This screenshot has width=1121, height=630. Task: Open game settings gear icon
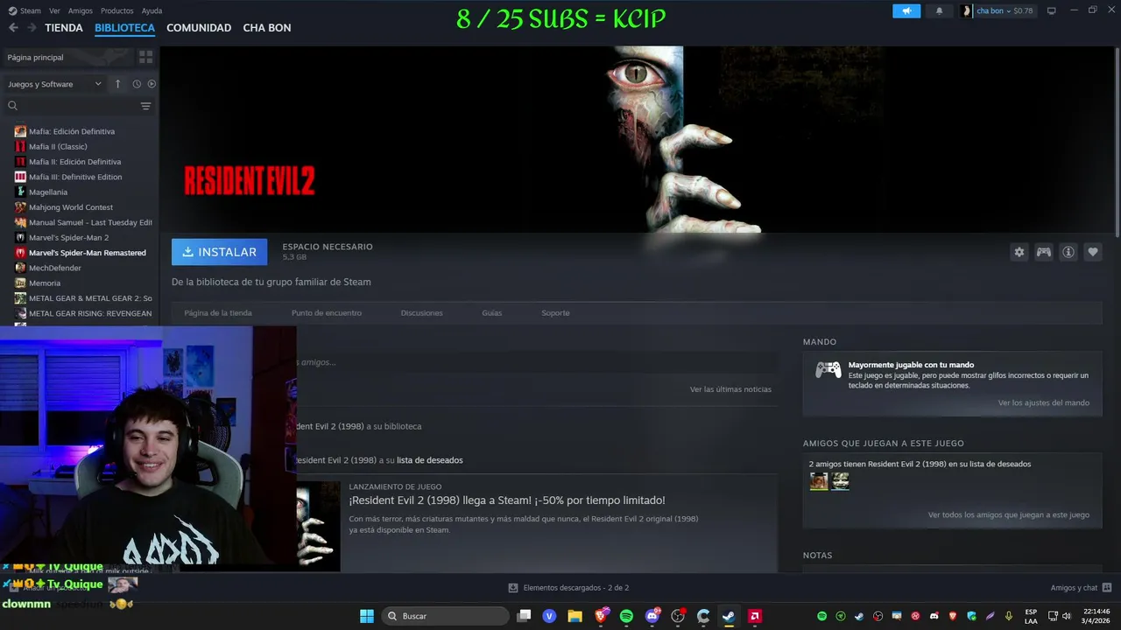1019,252
